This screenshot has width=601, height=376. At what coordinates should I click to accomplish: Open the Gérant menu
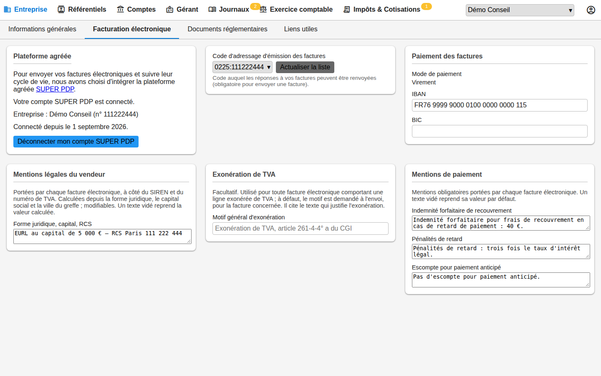click(182, 9)
